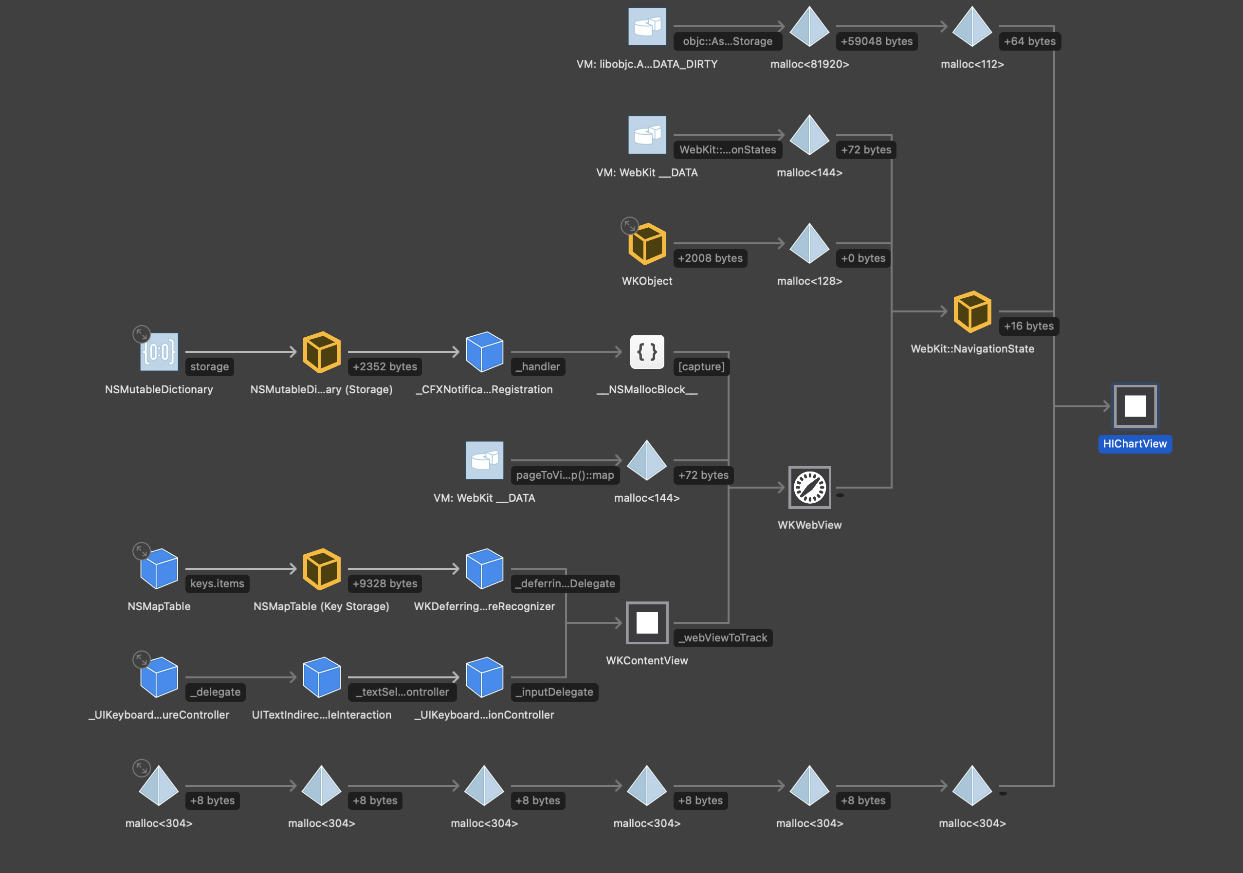The width and height of the screenshot is (1243, 873).
Task: Click the NSMutableDictionary dictionary icon
Action: point(159,352)
